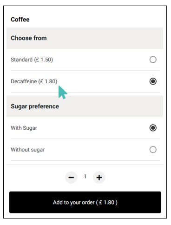Click the £ 1.80 total inside the order button
The width and height of the screenshot is (171, 225).
[106, 202]
